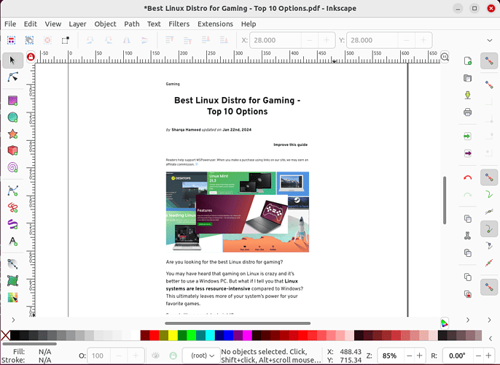Click the article collage image
Image resolution: width=500 pixels, height=365 pixels.
238,212
